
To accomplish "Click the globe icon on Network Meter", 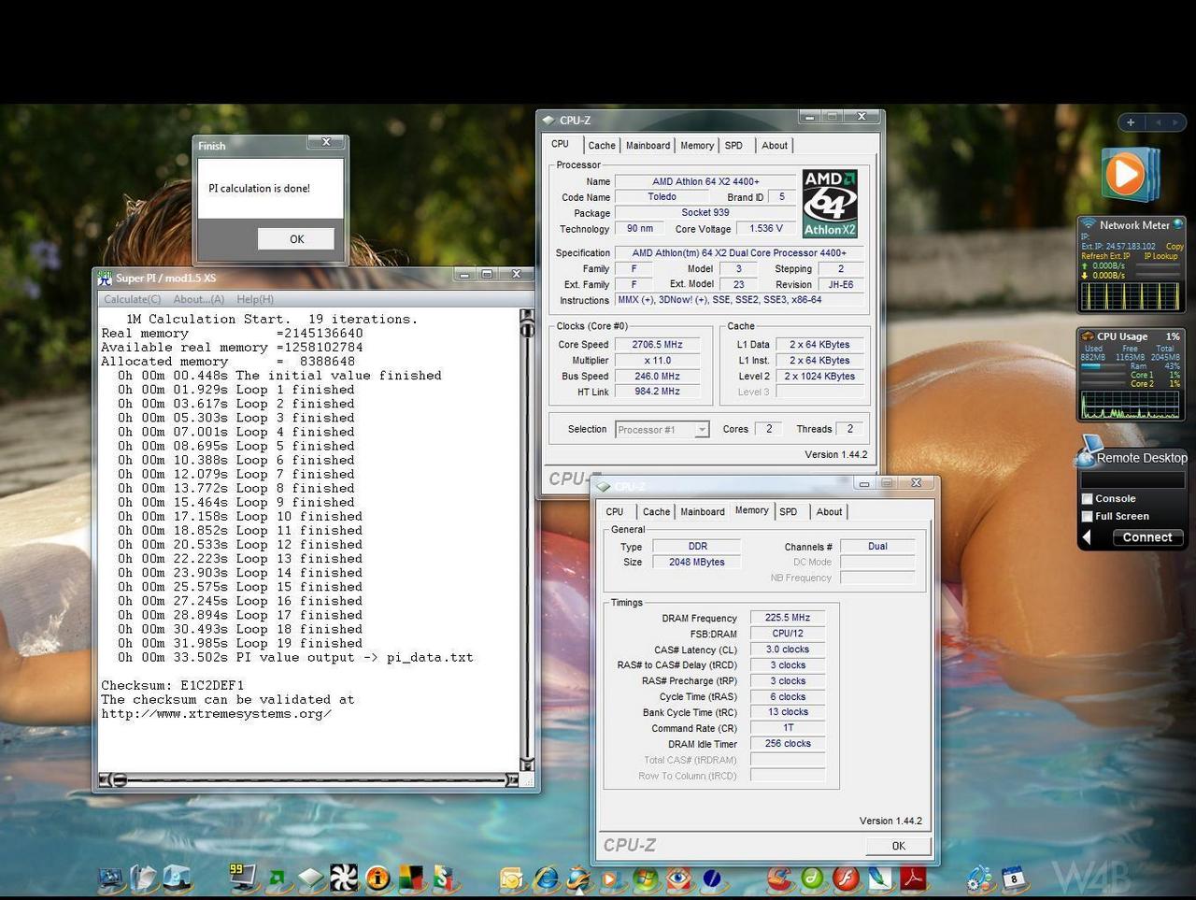I will 1178,224.
